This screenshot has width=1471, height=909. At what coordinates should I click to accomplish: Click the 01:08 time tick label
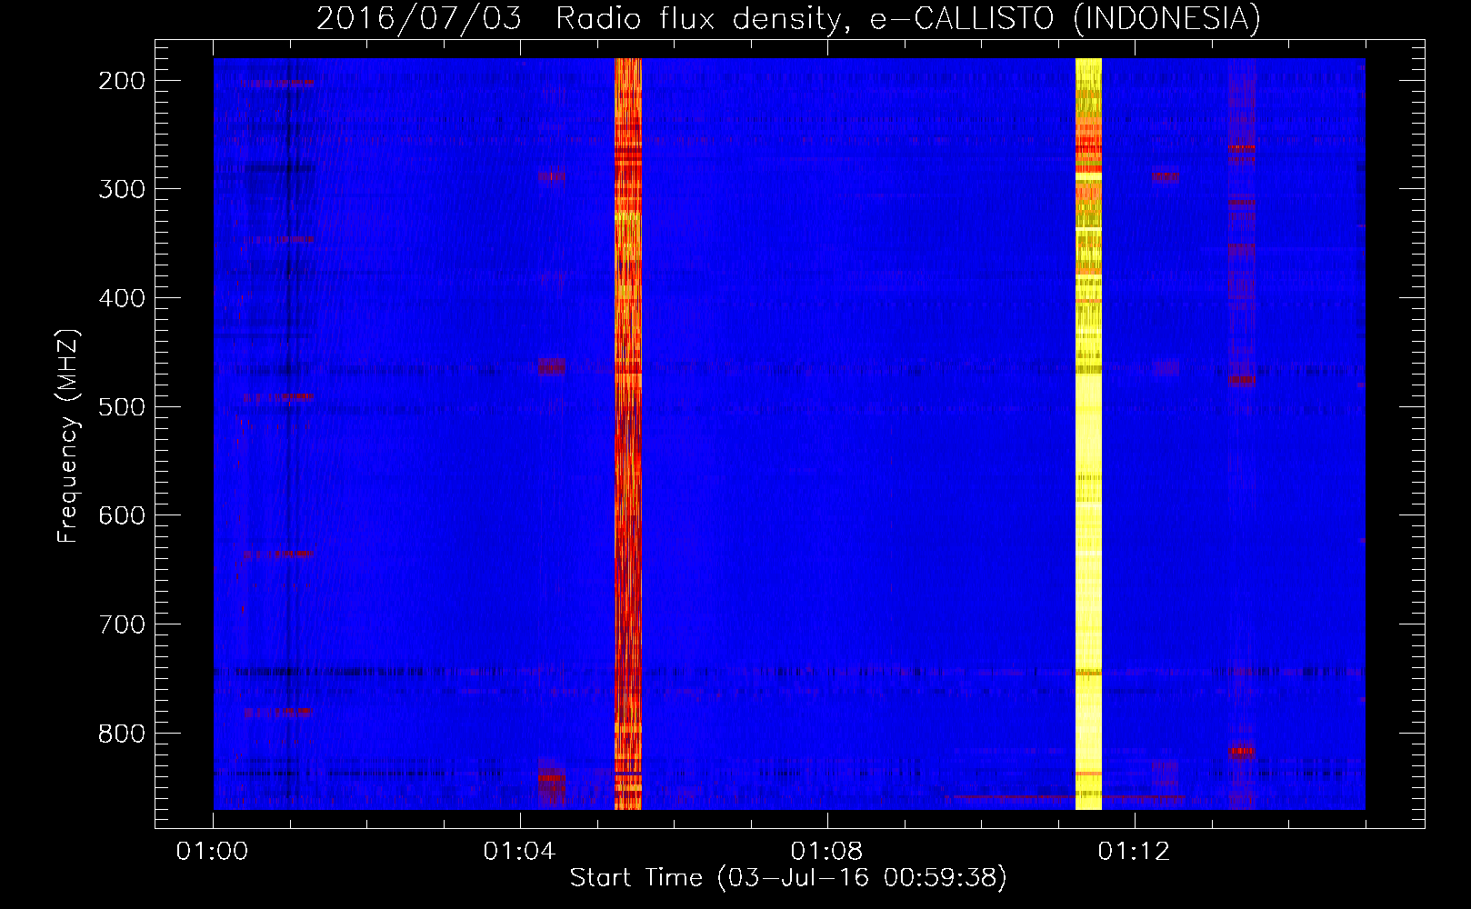826,851
